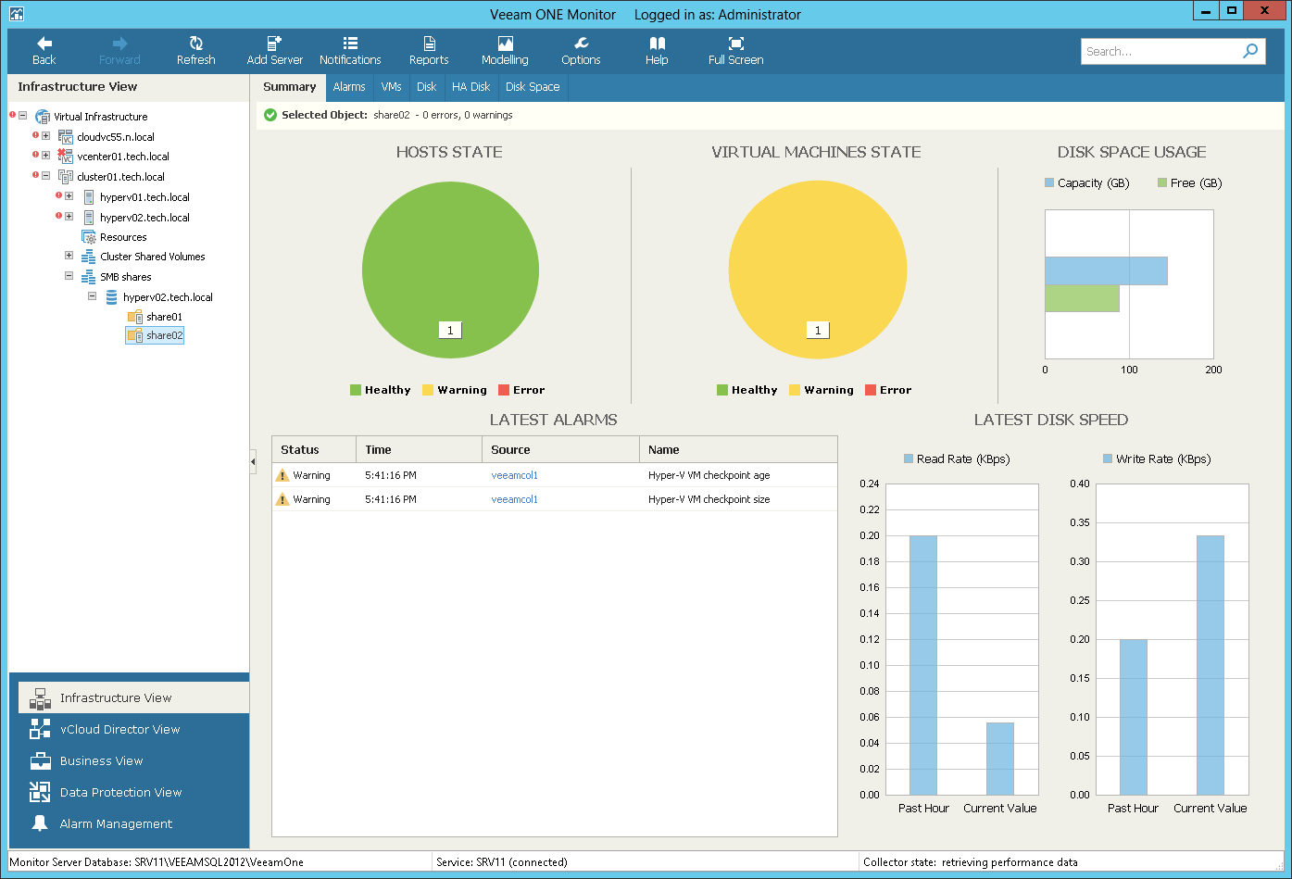
Task: Collapse the cluster01.tech.local node
Action: tap(46, 176)
